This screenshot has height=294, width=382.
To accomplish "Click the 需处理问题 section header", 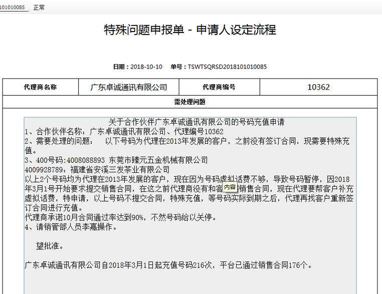I will point(189,102).
